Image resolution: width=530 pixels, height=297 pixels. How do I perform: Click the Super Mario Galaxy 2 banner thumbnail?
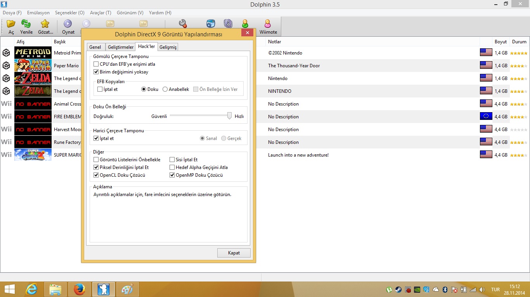33,155
